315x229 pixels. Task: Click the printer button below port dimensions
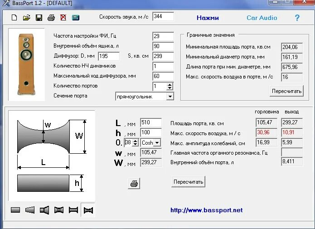tap(134, 183)
